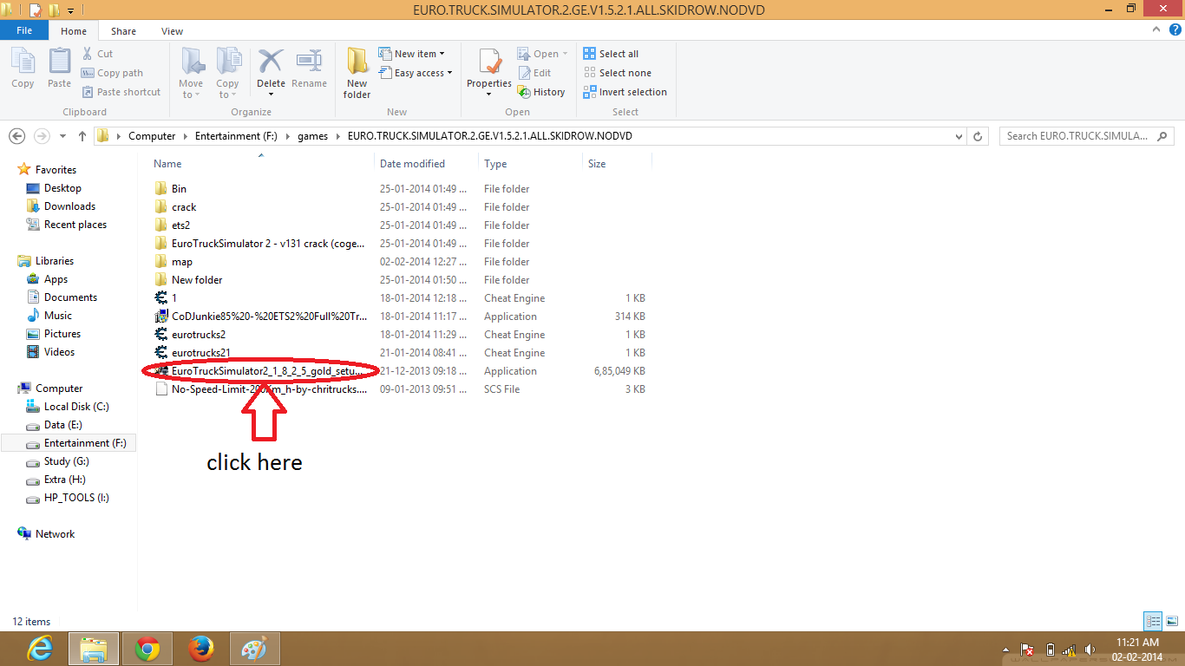The height and width of the screenshot is (666, 1185).
Task: Open History from the Open group
Action: [542, 91]
